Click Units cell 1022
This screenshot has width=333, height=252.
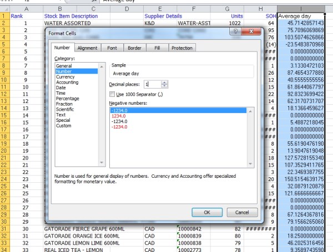pyautogui.click(x=227, y=23)
